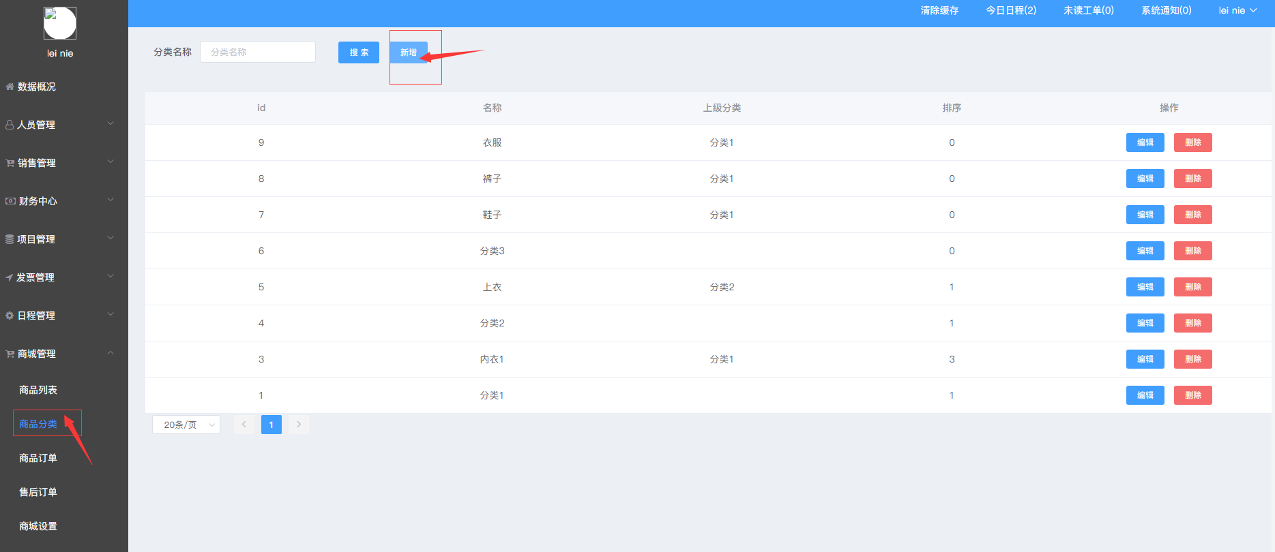Open 商品列表 submenu item
Screen dimensions: 1275x552
click(38, 390)
